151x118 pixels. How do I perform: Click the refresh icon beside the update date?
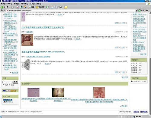coord(132,81)
